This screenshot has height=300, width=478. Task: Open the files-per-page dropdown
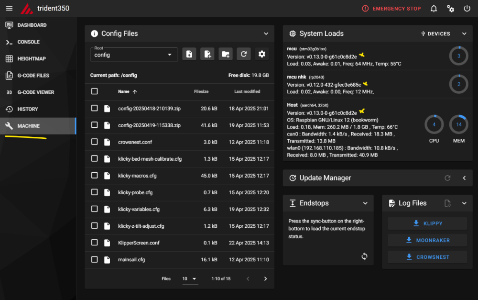190,278
